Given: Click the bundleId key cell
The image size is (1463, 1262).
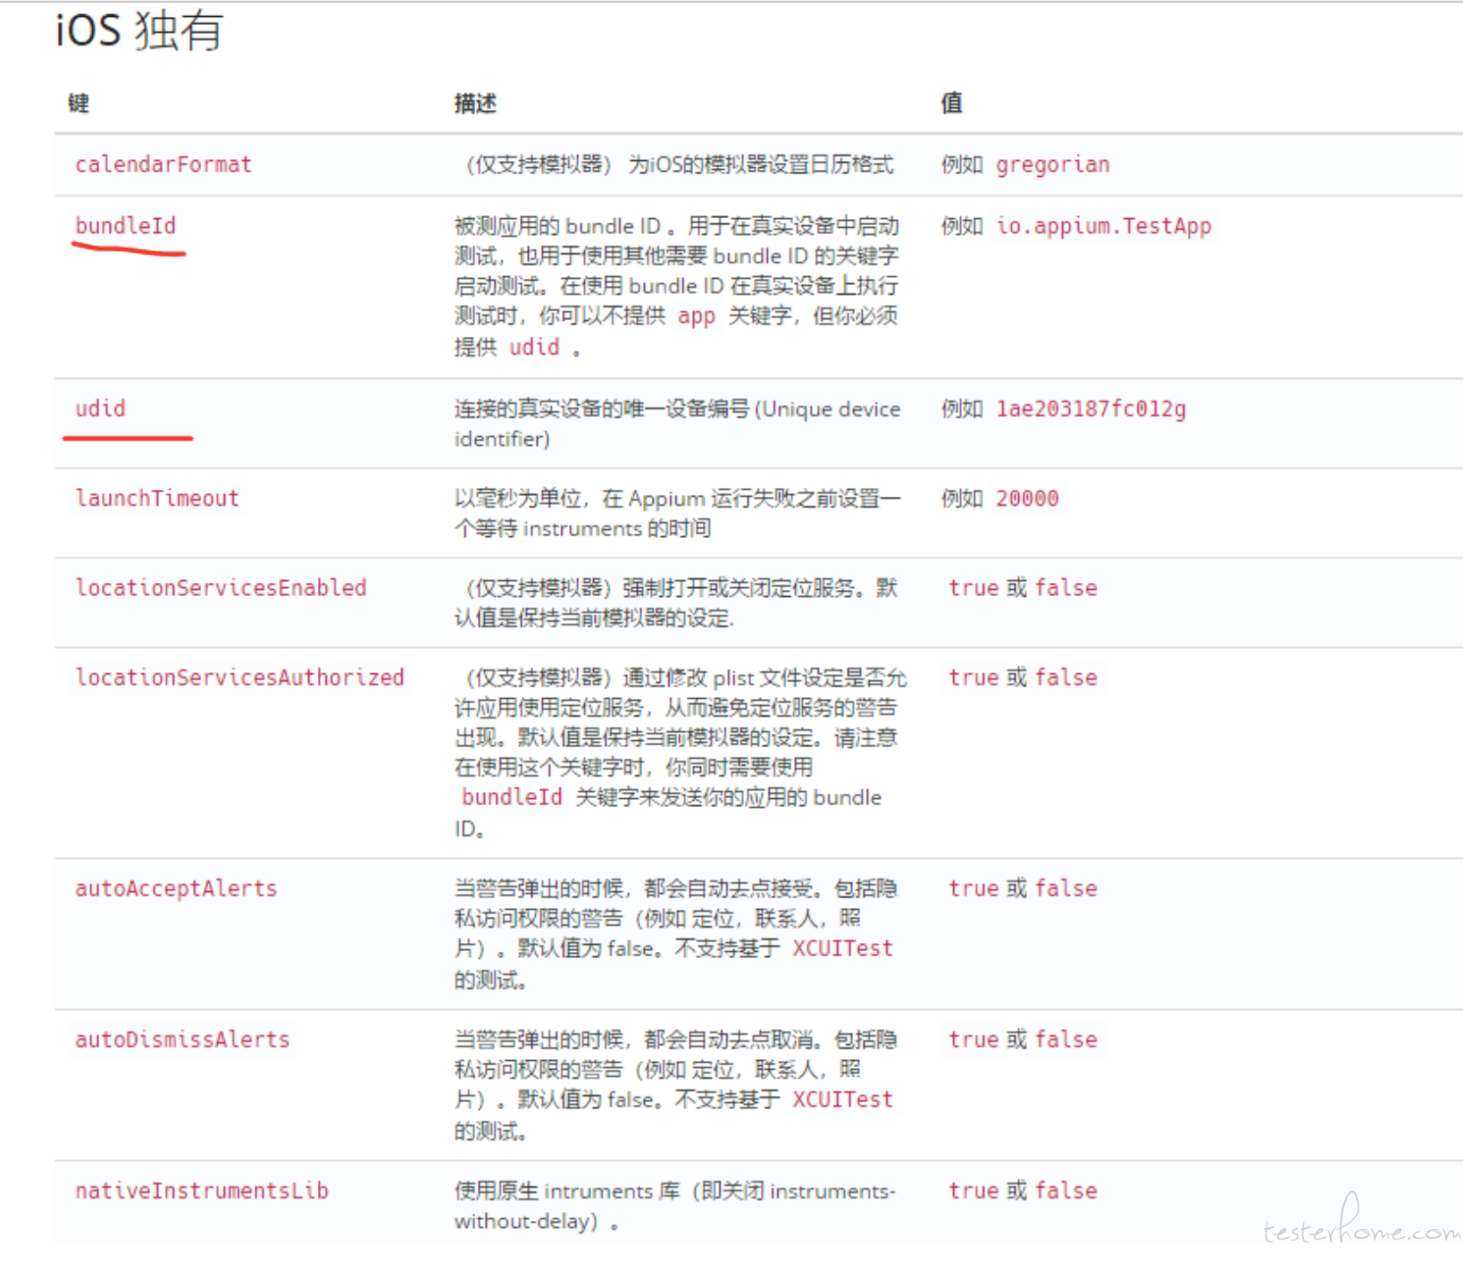Looking at the screenshot, I should click(x=126, y=226).
